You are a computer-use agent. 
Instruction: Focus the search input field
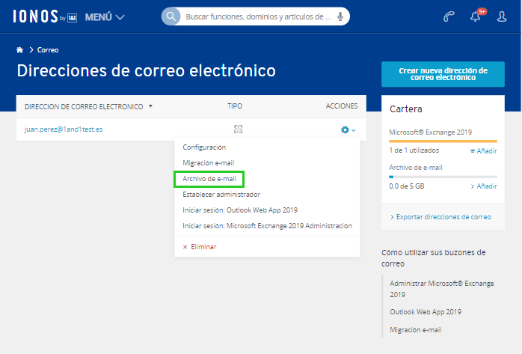[x=254, y=16]
